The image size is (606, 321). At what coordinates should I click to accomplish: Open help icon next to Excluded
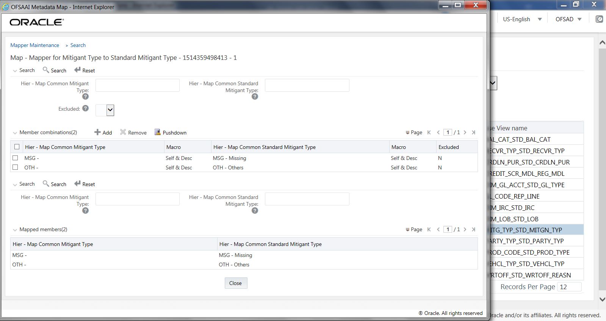(x=86, y=108)
